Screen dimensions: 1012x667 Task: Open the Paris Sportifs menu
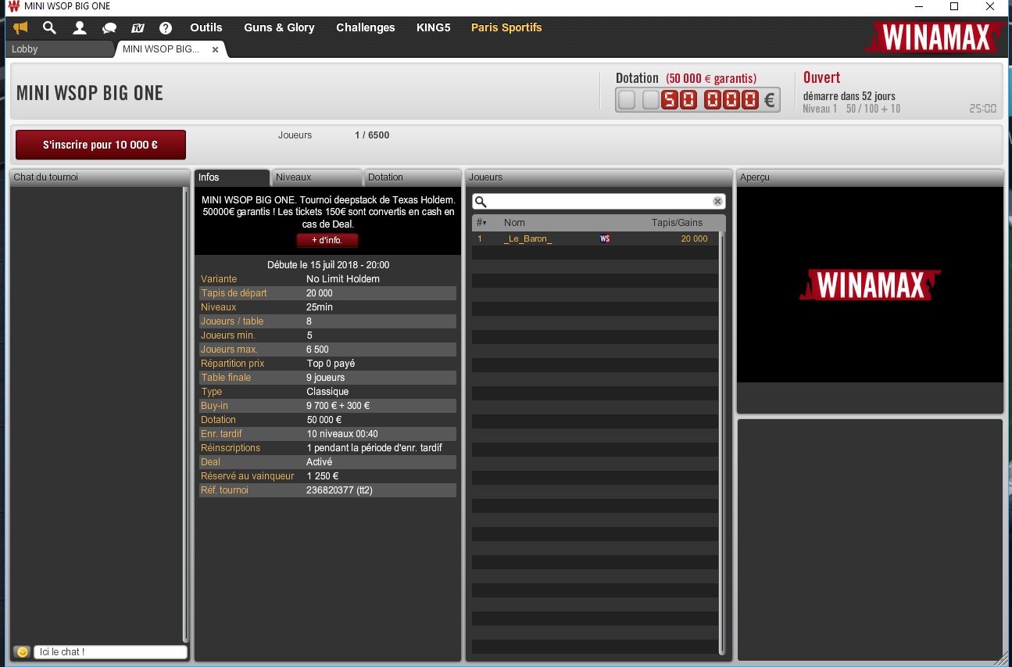[x=506, y=27]
